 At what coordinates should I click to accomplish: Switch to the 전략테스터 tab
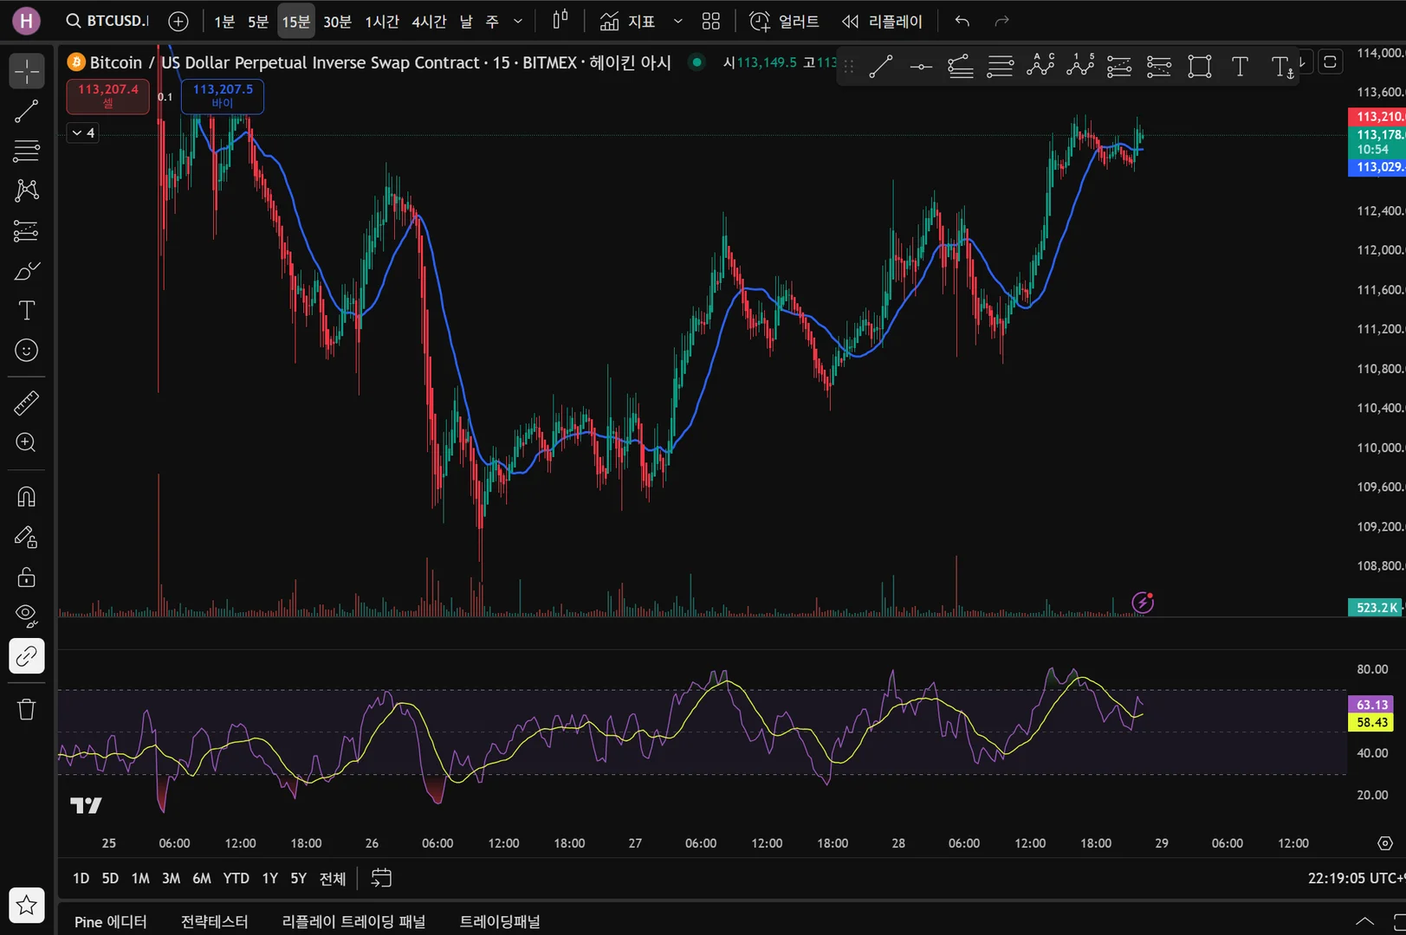coord(214,922)
